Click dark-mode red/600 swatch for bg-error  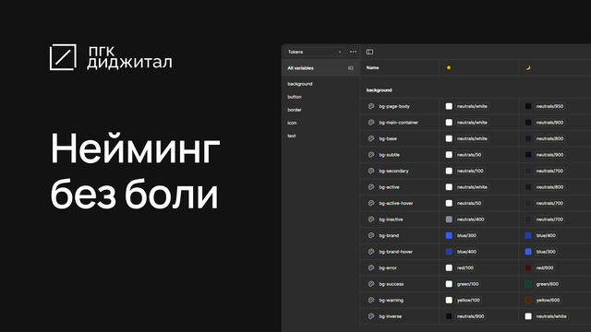click(x=528, y=268)
